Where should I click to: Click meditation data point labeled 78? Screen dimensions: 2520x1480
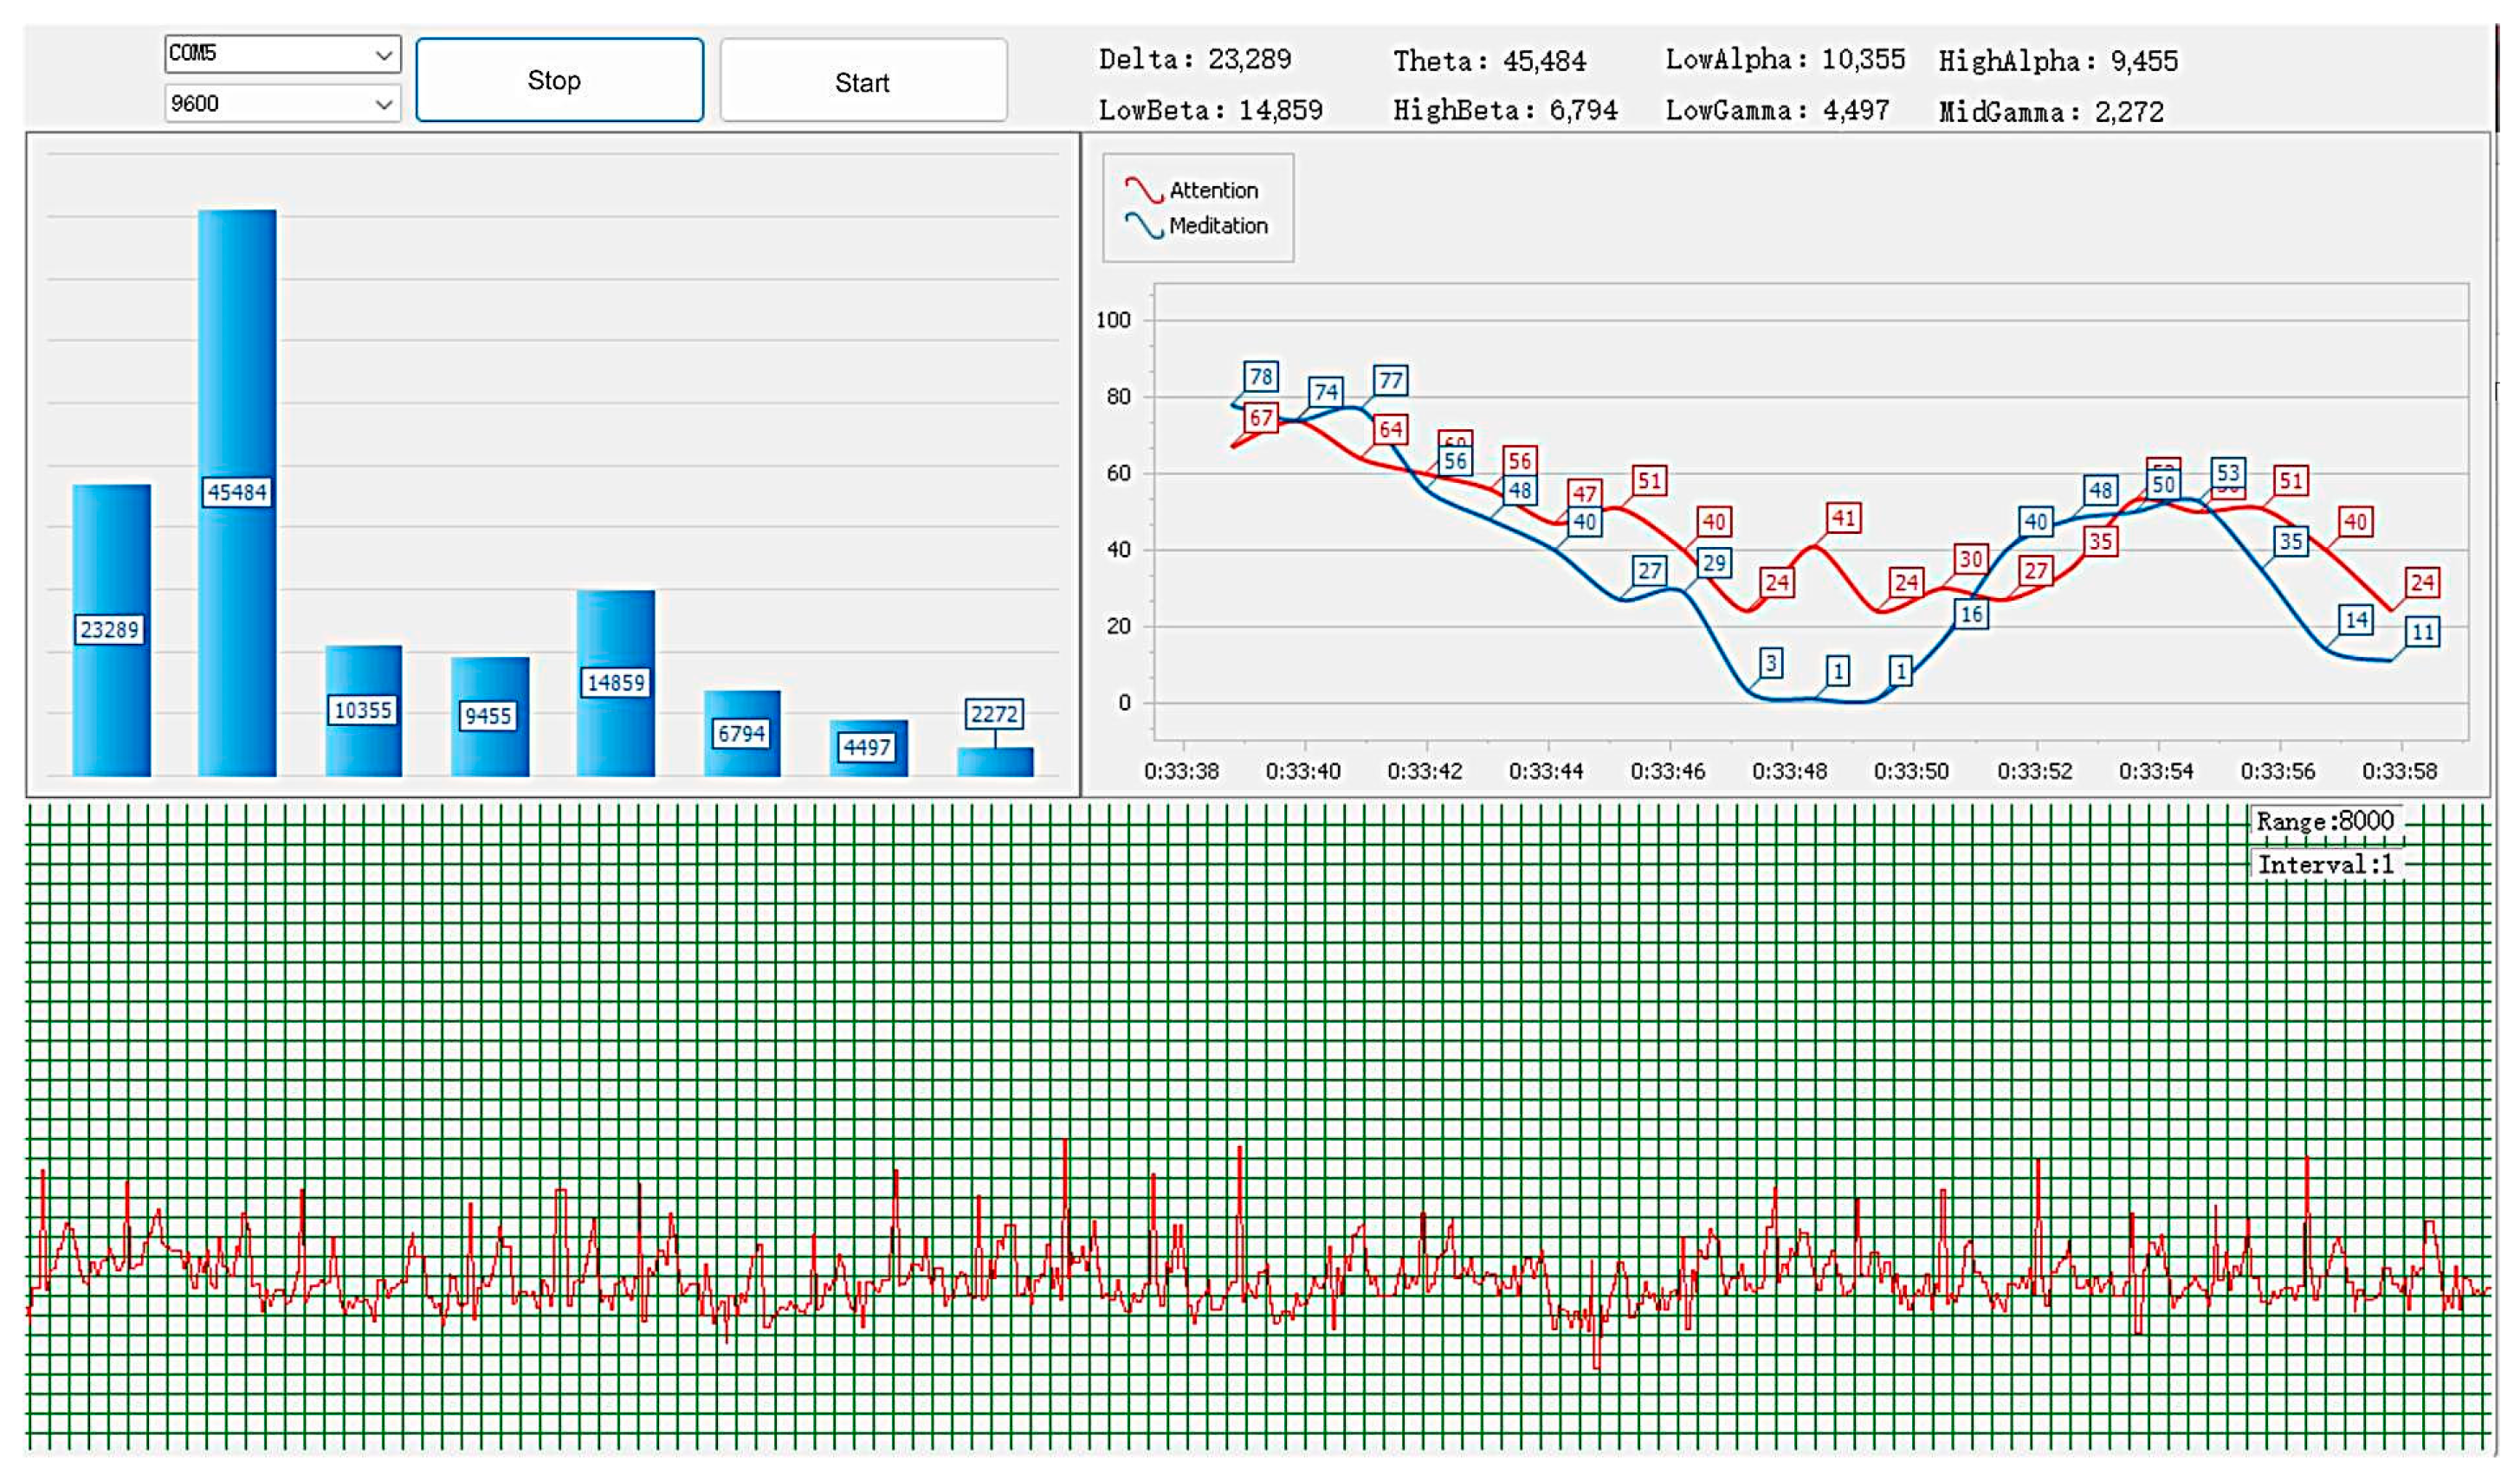coord(1261,376)
